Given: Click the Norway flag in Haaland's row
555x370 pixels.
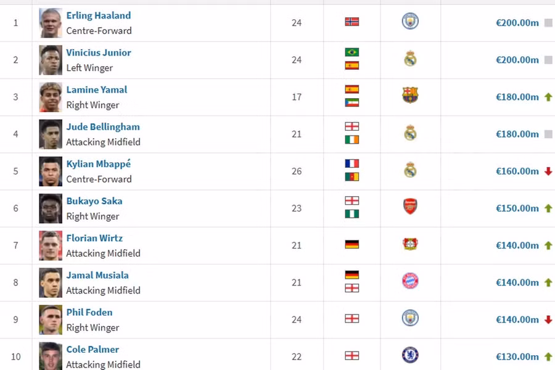Looking at the screenshot, I should (x=352, y=22).
